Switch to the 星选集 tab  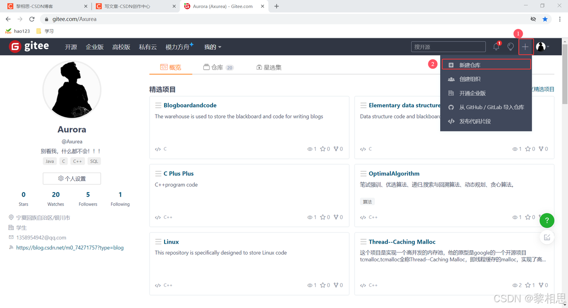tap(269, 67)
